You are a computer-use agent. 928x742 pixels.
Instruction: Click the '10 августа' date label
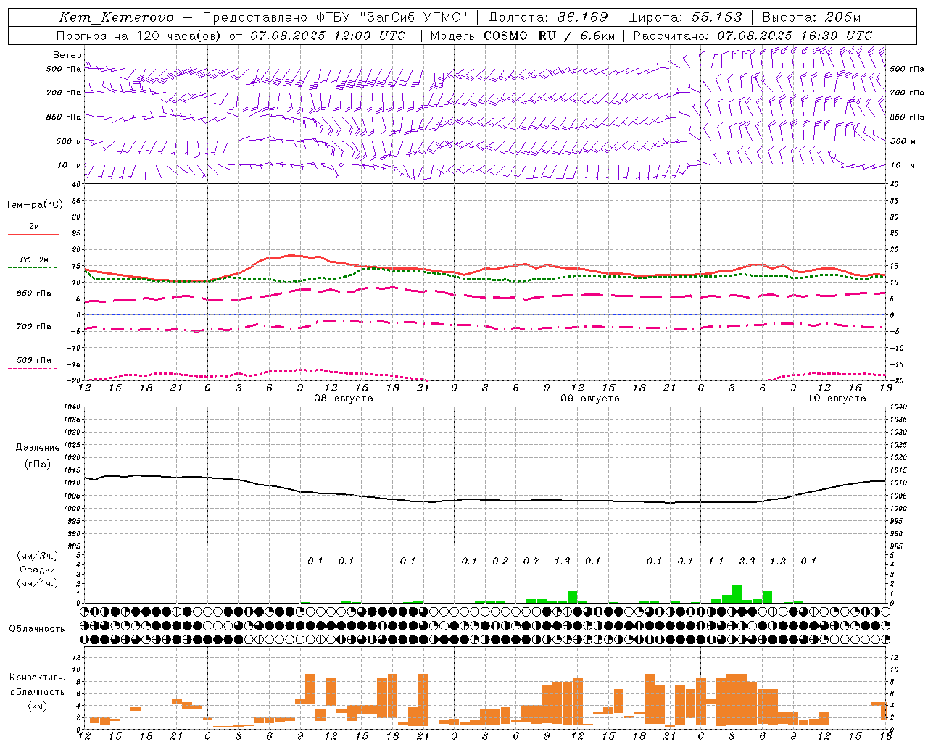click(x=837, y=399)
